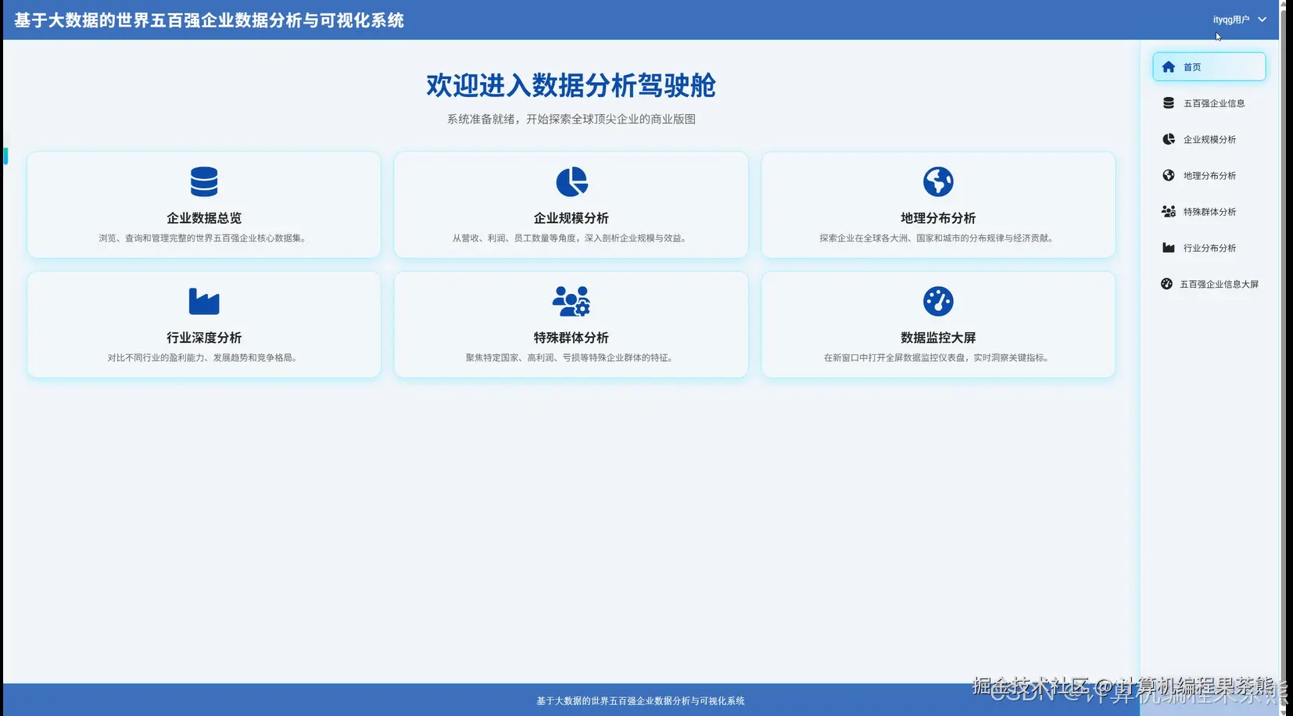Click description 探索企业在全球各大洲、国家和城市的分布规律与经济贡献。
Viewport: 1293px width, 716px height.
pos(938,238)
